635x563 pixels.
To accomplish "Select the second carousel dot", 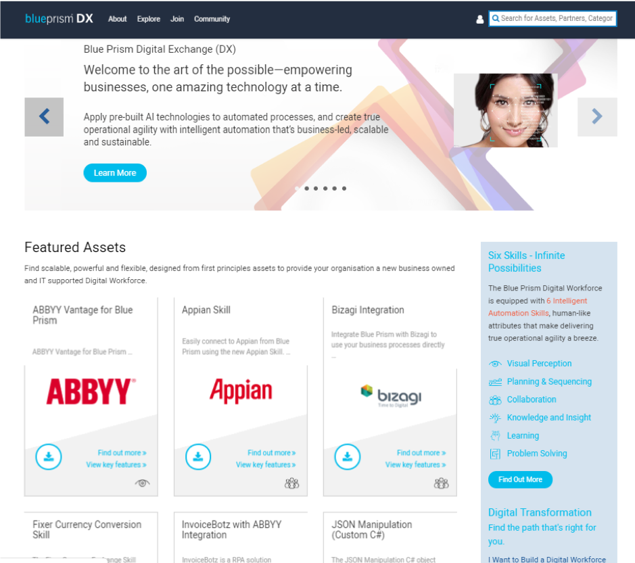I will (x=306, y=188).
